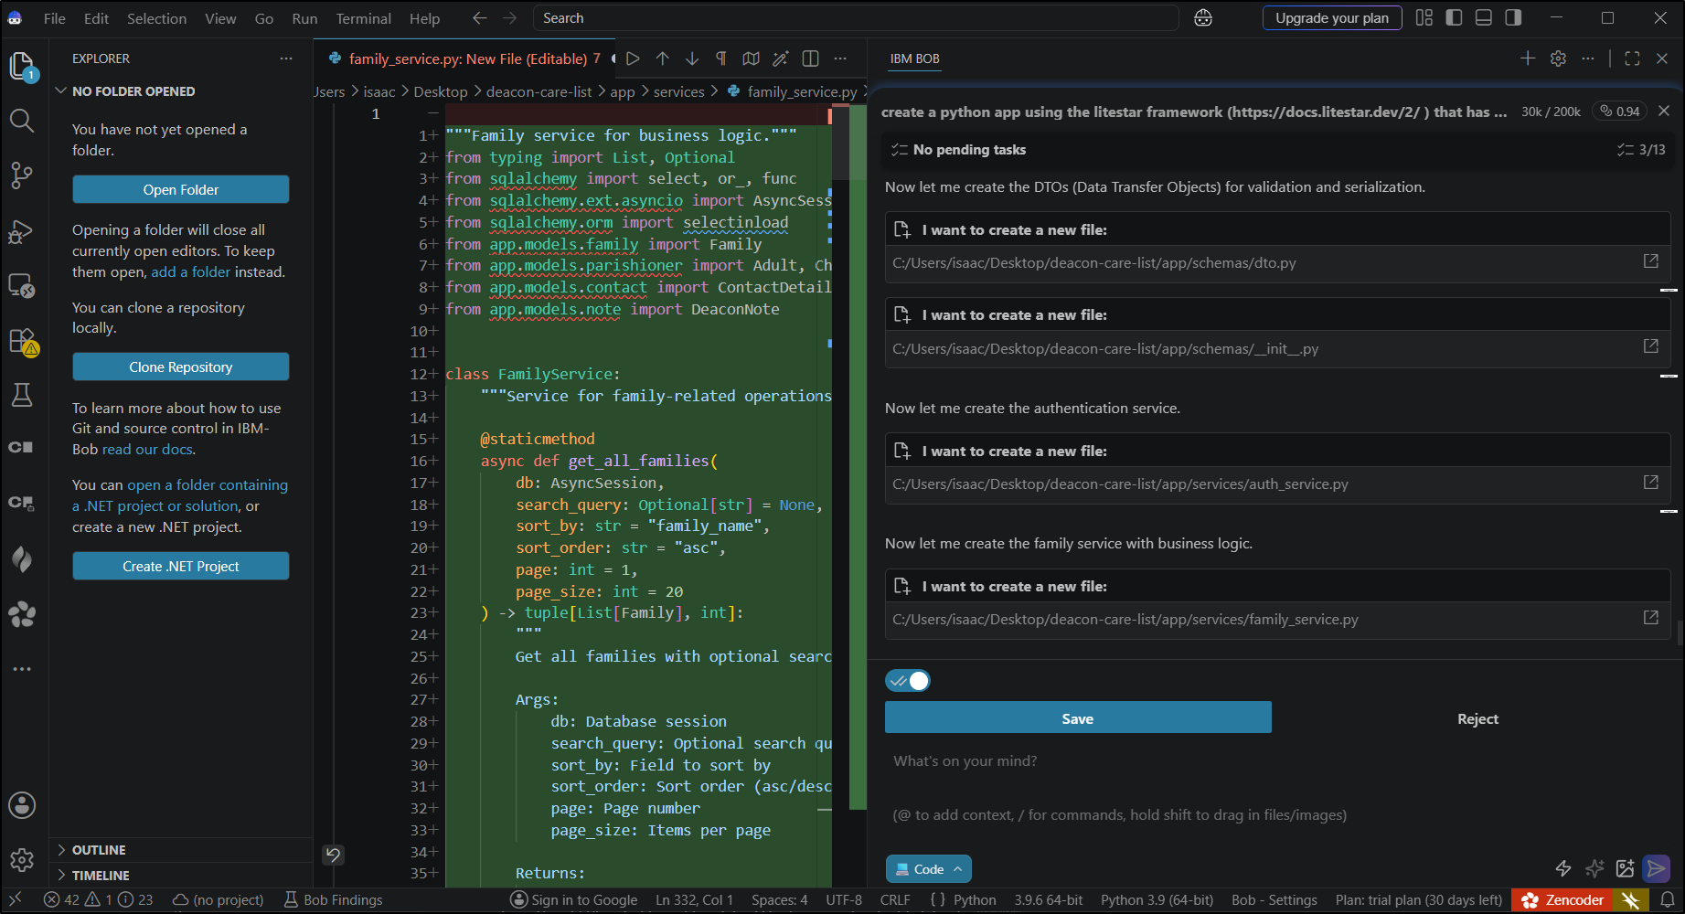1685x914 pixels.
Task: Open the Terminal menu
Action: [363, 18]
